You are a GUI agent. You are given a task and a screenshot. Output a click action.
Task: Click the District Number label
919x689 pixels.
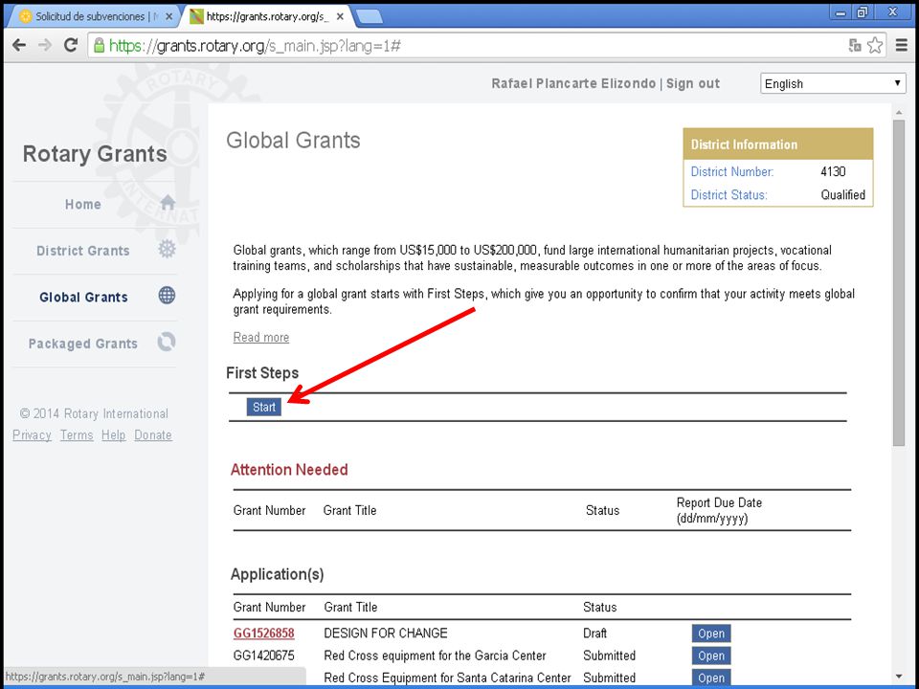(732, 171)
